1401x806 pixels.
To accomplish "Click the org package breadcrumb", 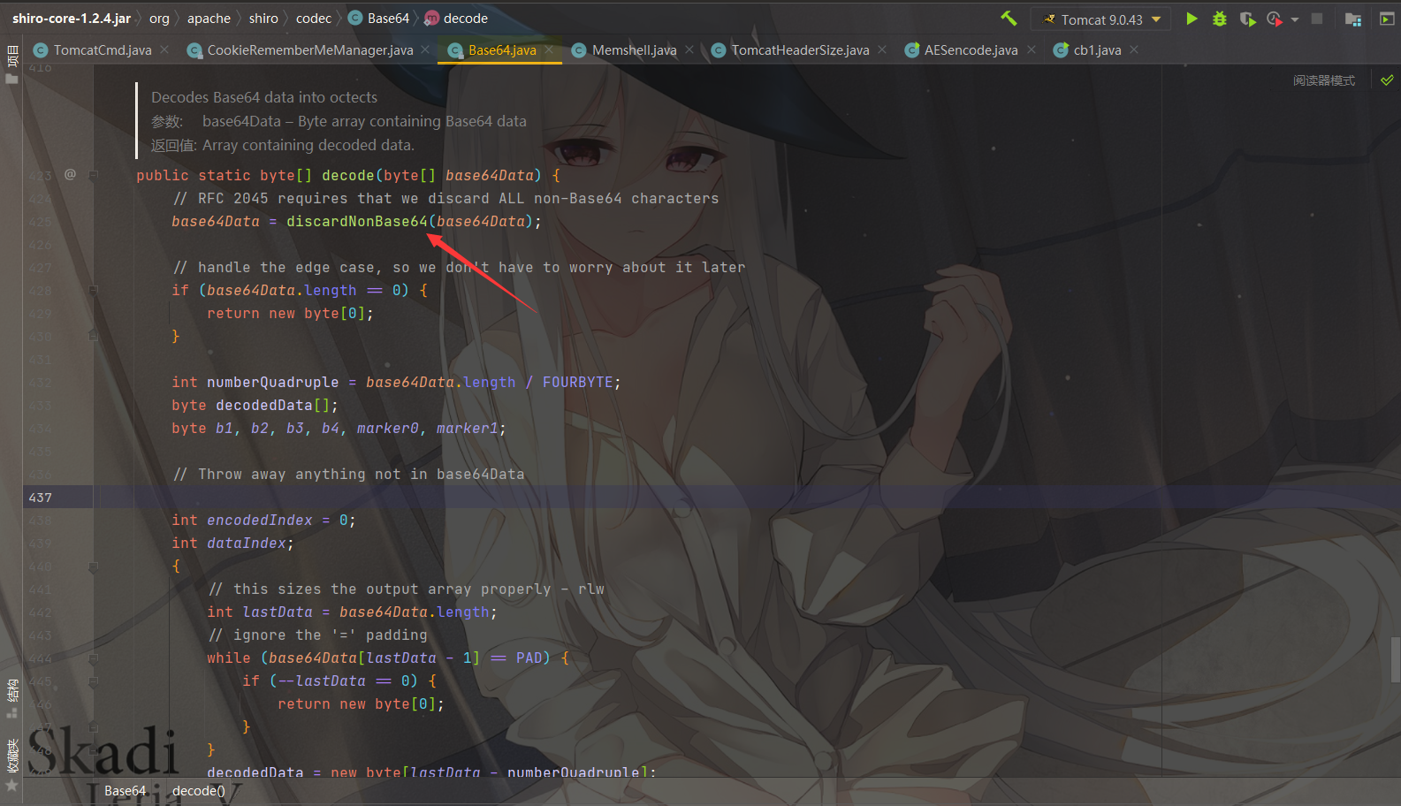I will 159,19.
